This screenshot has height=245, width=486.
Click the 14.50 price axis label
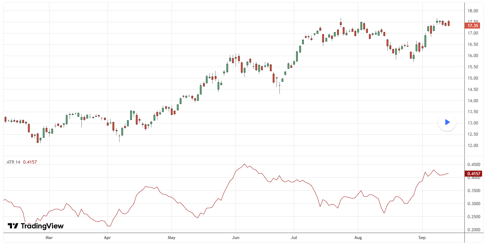[x=473, y=90]
